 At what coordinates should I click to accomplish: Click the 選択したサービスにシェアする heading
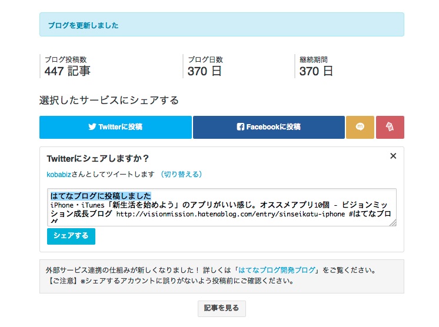pyautogui.click(x=109, y=101)
